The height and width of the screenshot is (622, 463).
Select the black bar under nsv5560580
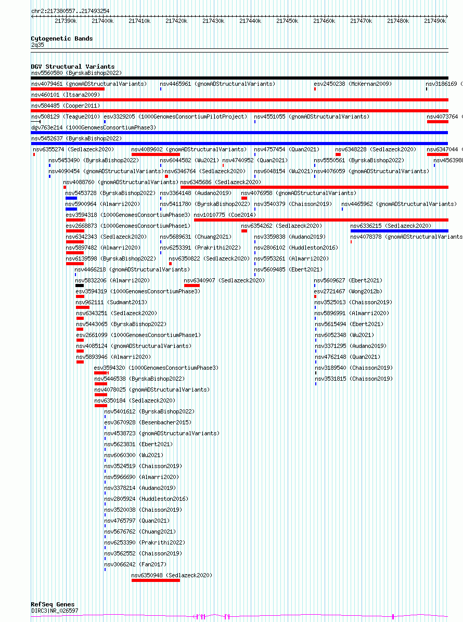click(x=240, y=78)
